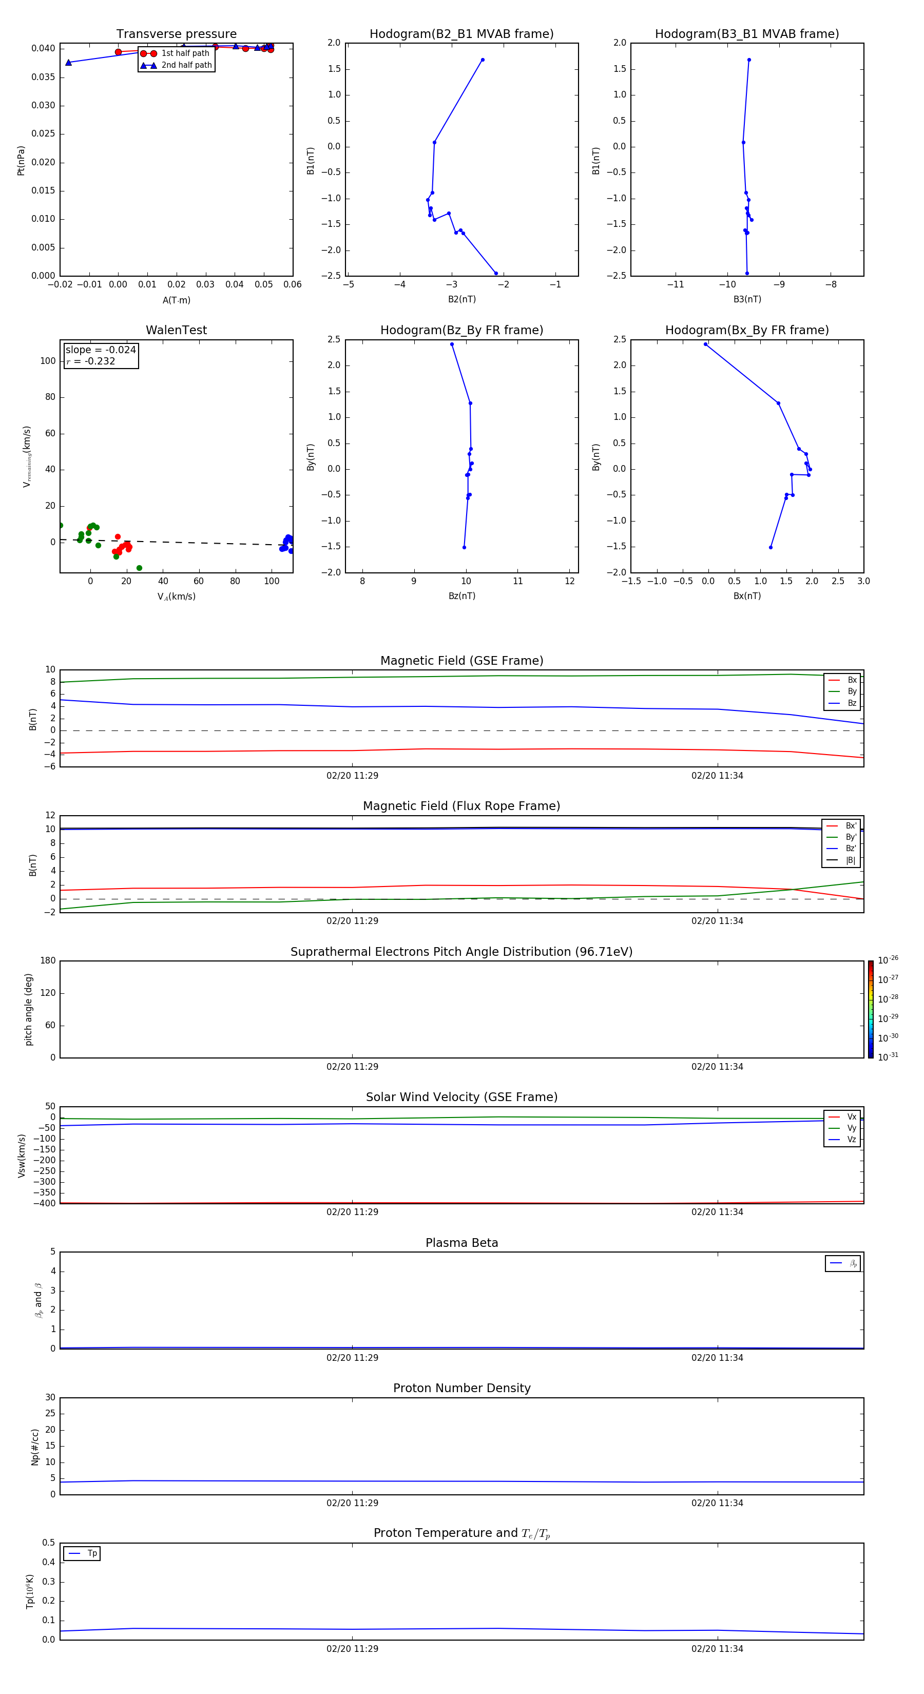Viewport: 924px width, 1694px height.
Task: Click the Tp legend in Proton Temperature plot
Action: click(x=82, y=1553)
